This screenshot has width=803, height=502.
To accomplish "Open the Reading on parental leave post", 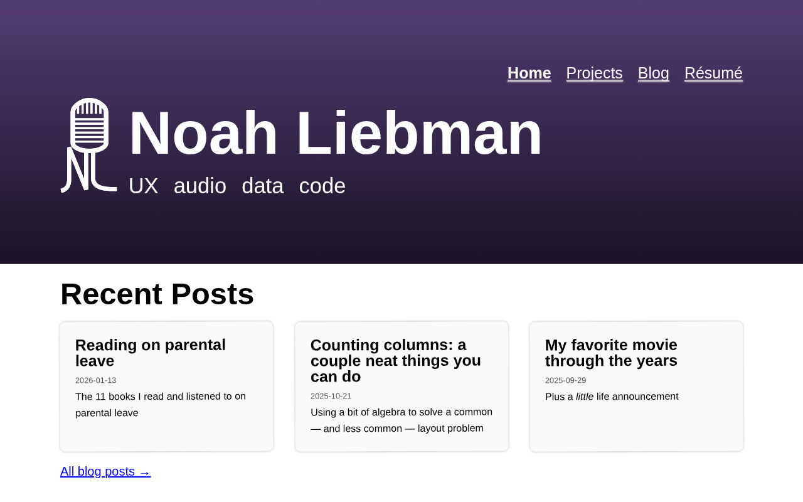I will point(151,353).
